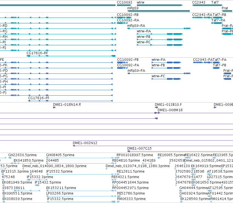The width and height of the screenshot is (233, 203).
Task: Click the RE12811.5prime EST label
Action: tap(131, 171)
